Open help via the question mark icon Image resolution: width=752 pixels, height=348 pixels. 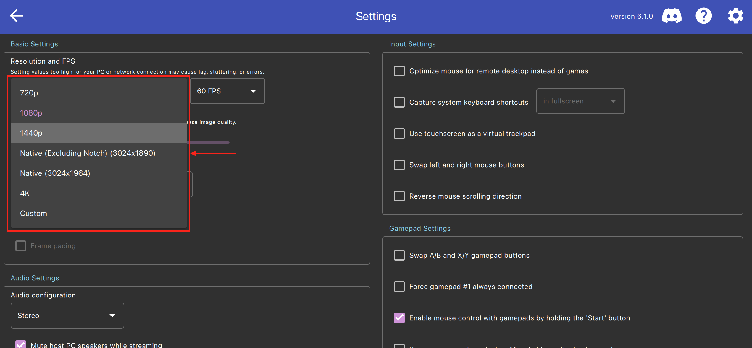coord(704,16)
